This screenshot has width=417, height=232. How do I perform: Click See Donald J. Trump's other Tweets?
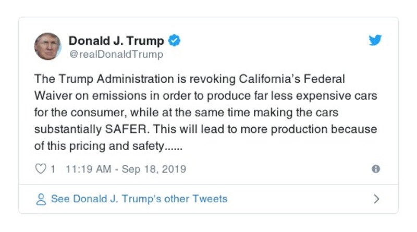(x=139, y=199)
